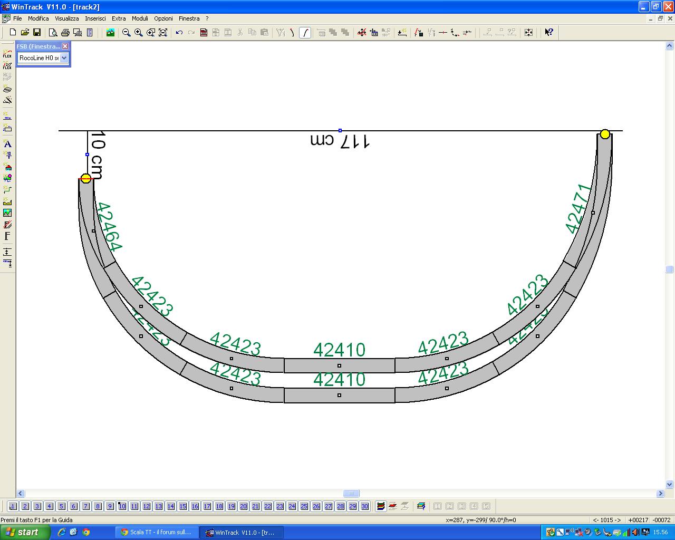Open the File menu

click(17, 18)
